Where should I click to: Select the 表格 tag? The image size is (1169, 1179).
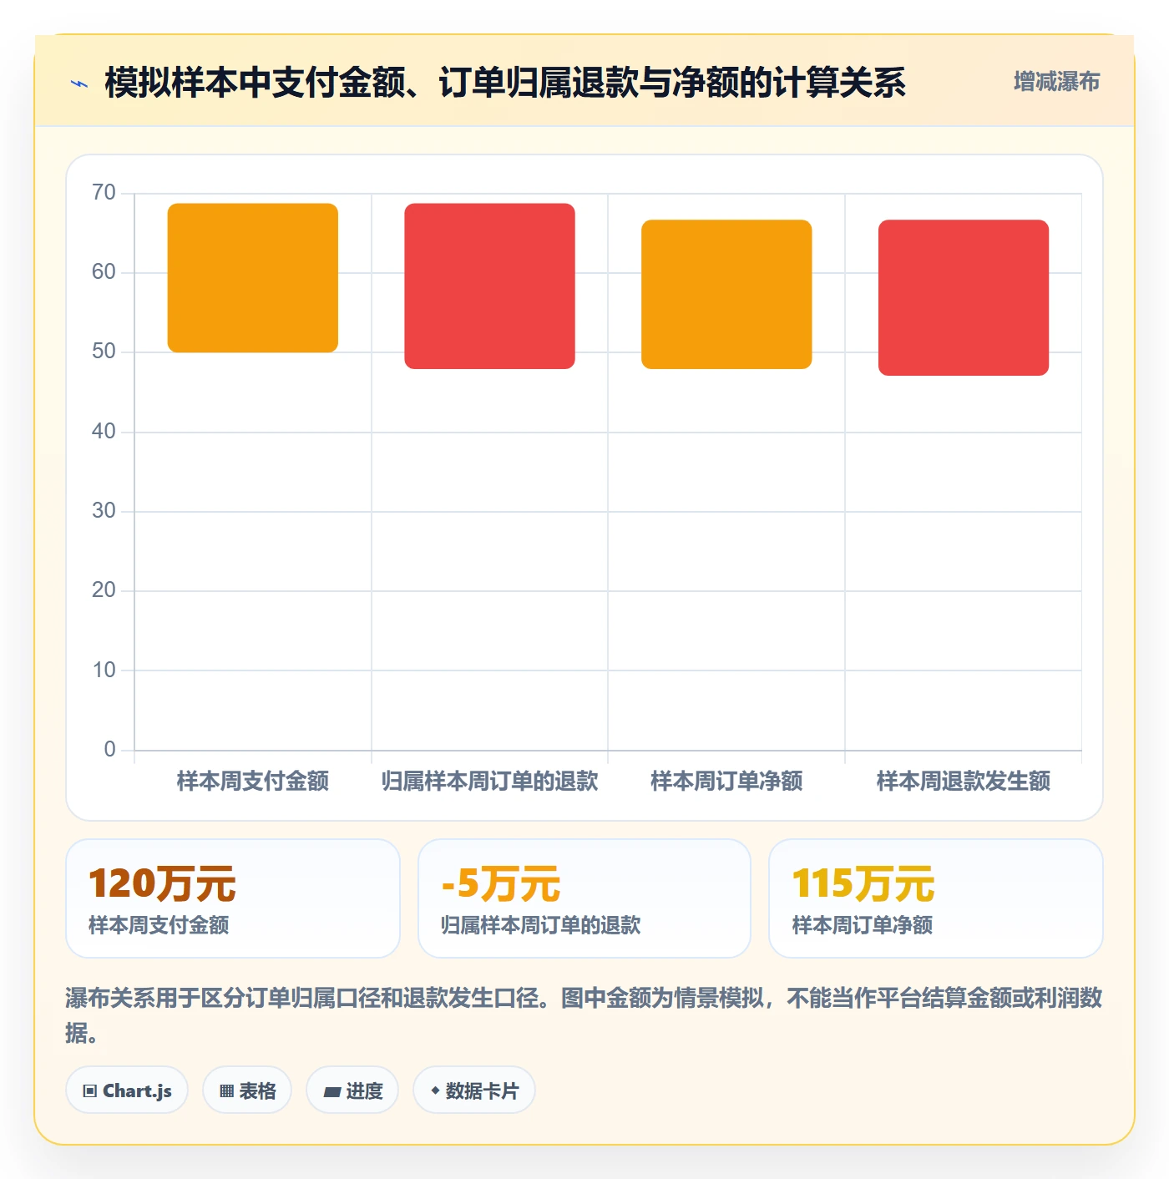point(247,1090)
